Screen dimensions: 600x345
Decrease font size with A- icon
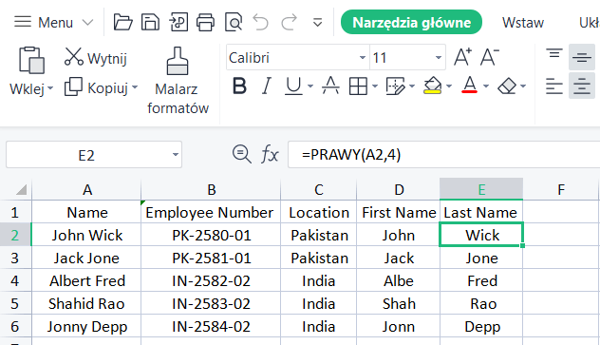[x=490, y=57]
